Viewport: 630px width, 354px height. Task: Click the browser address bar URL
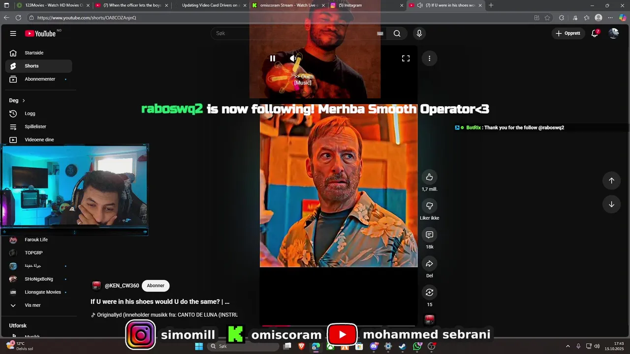tap(87, 18)
